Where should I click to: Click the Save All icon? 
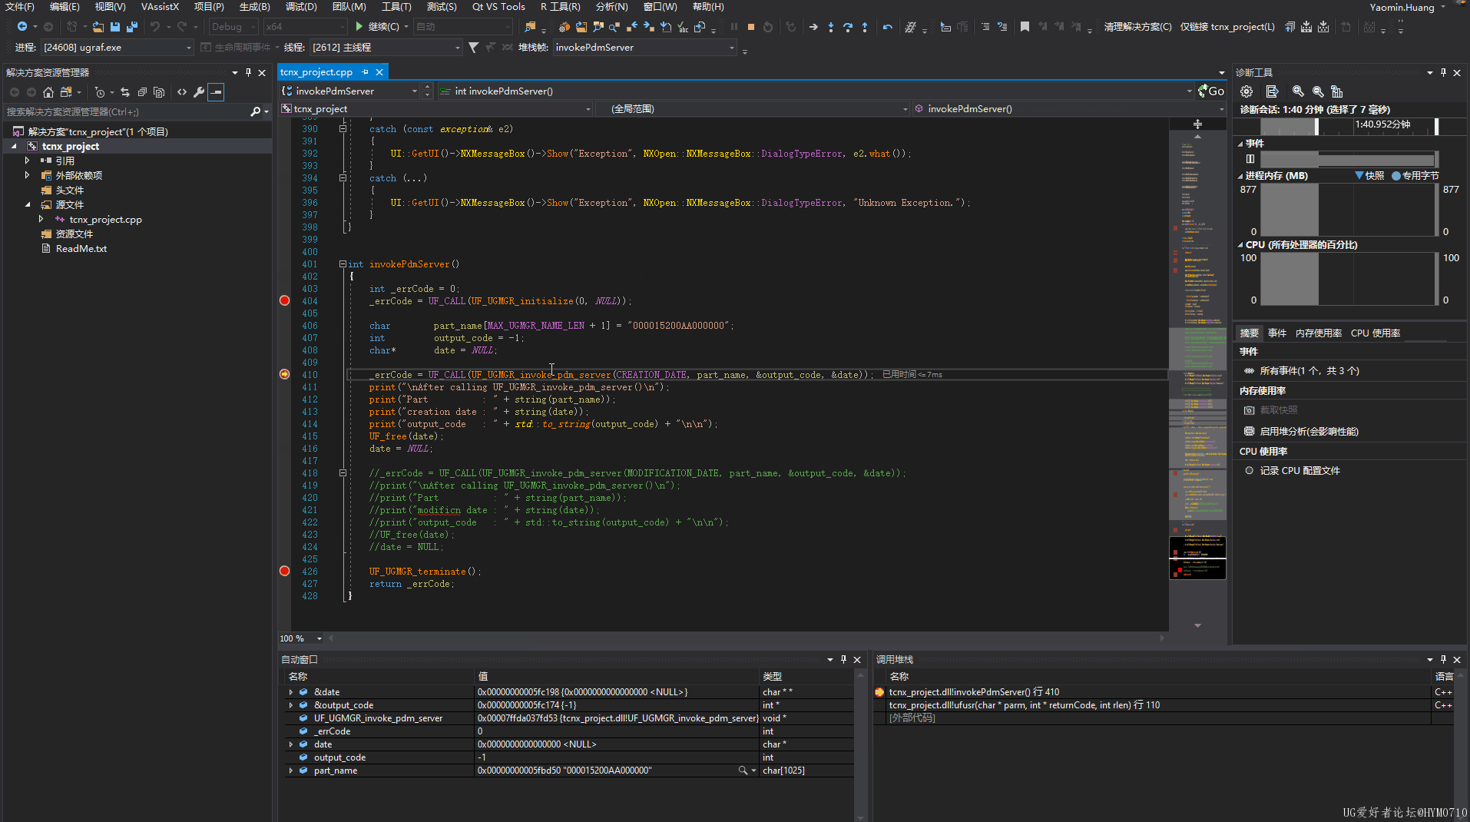(x=132, y=27)
